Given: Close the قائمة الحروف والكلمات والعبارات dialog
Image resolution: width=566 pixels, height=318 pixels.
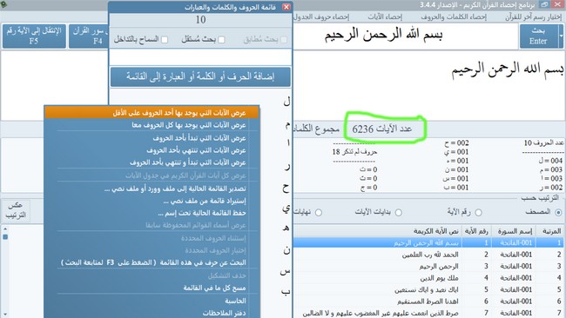Looking at the screenshot, I should (286, 7).
